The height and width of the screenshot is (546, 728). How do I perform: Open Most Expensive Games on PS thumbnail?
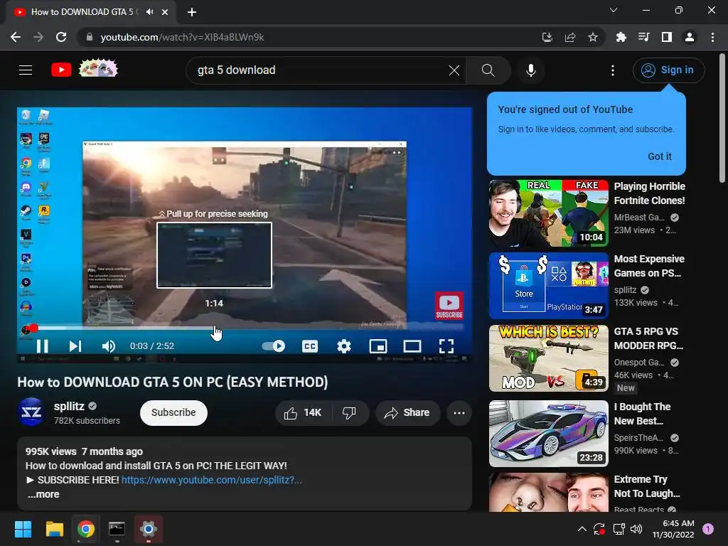click(x=548, y=286)
